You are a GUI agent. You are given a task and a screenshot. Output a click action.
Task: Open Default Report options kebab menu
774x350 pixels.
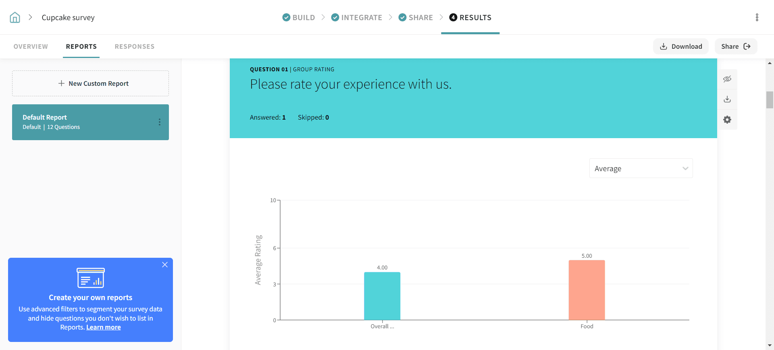(160, 122)
